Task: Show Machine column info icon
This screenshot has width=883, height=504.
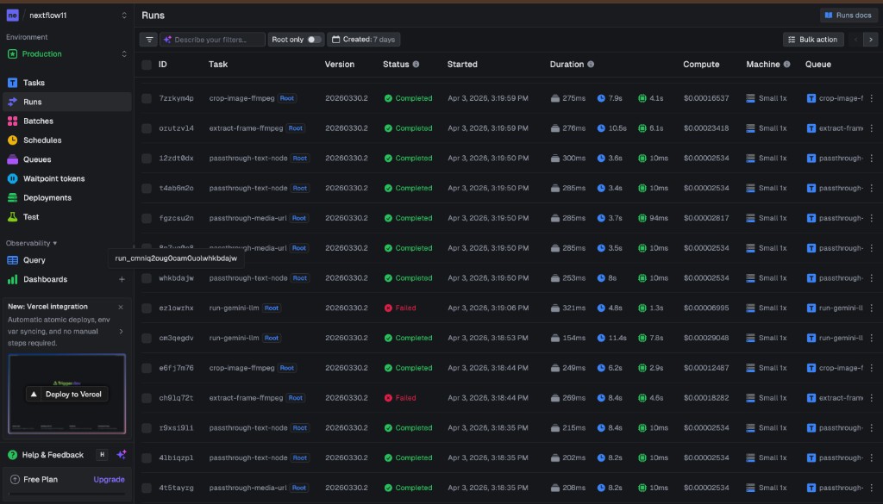Action: point(786,64)
